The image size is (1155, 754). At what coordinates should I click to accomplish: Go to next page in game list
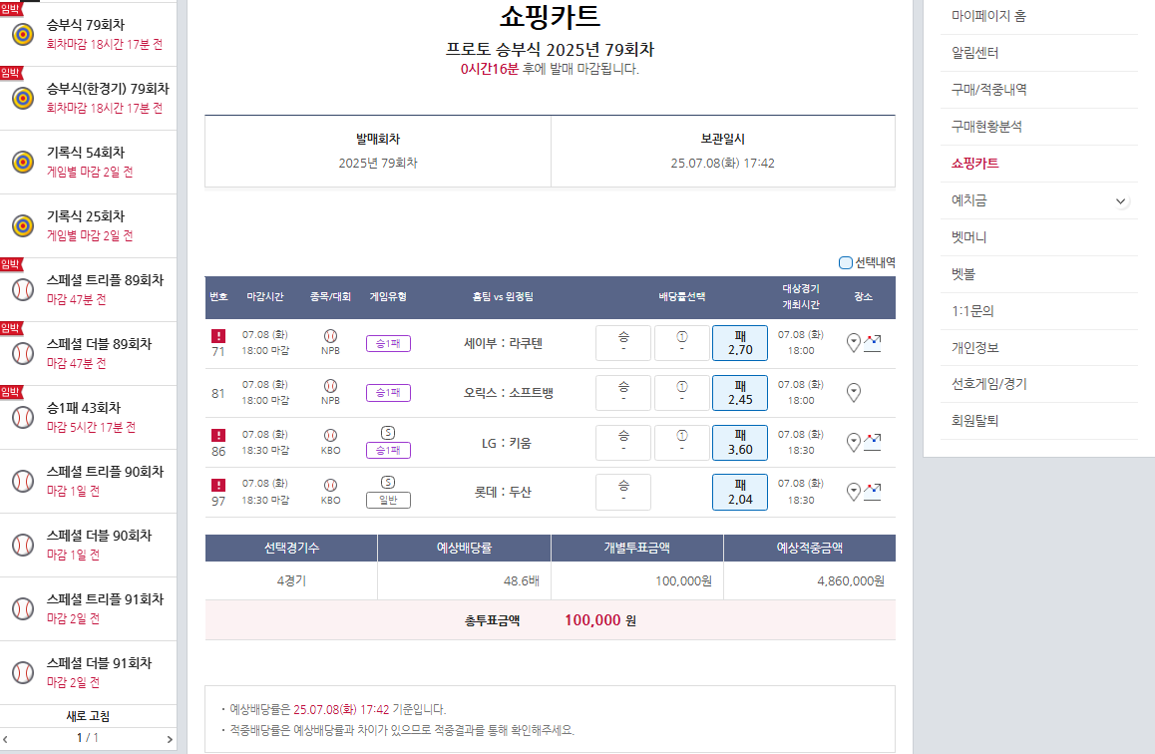coord(170,739)
